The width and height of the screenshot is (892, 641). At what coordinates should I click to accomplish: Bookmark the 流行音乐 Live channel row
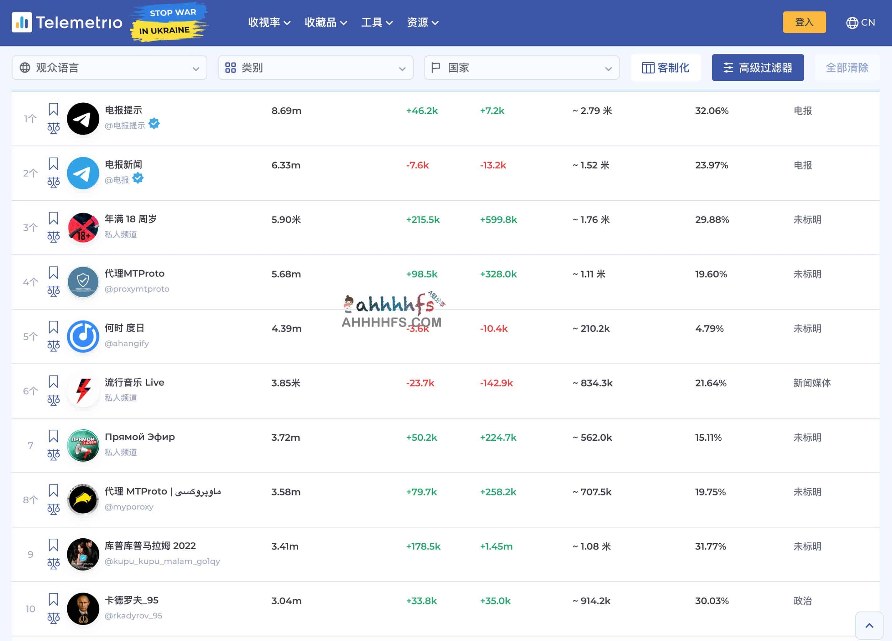tap(54, 382)
